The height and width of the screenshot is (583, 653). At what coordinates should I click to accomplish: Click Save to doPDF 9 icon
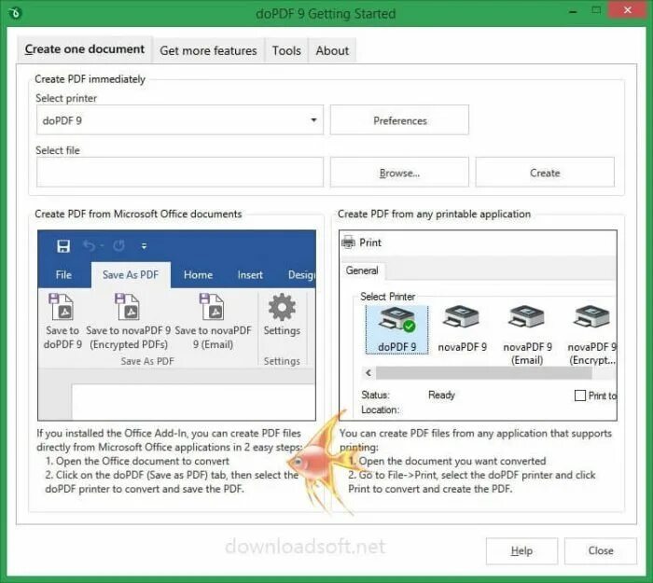click(x=63, y=307)
